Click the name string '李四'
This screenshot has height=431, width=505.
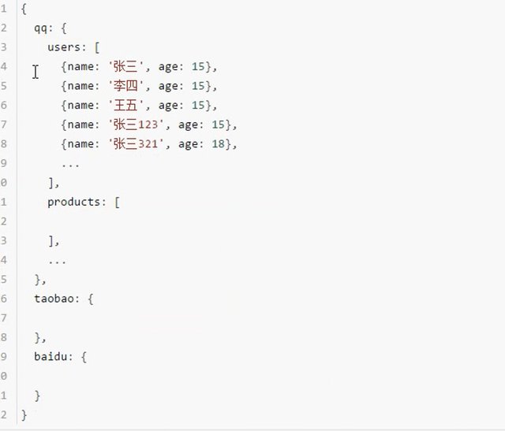(x=127, y=86)
